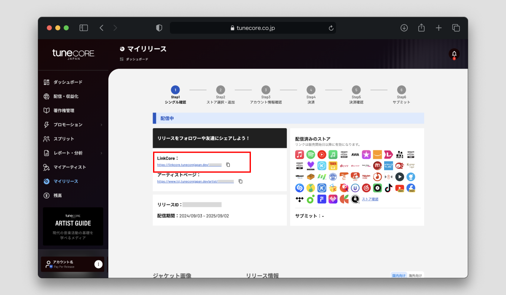The height and width of the screenshot is (295, 506).
Task: Open the Safari share menu
Action: pyautogui.click(x=421, y=27)
